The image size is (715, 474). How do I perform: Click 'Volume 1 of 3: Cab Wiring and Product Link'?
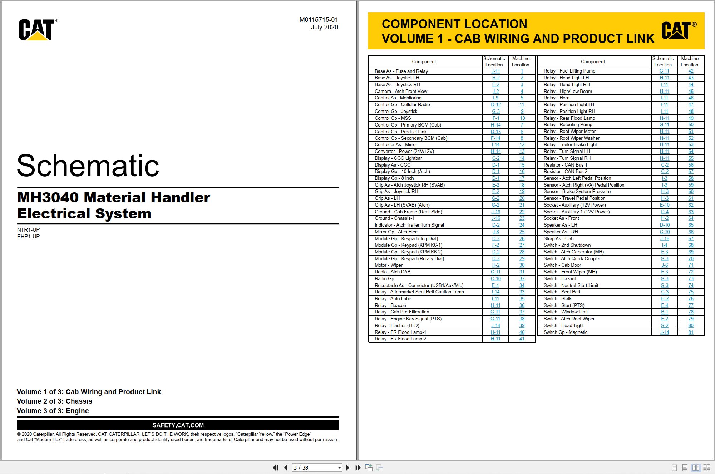click(89, 392)
